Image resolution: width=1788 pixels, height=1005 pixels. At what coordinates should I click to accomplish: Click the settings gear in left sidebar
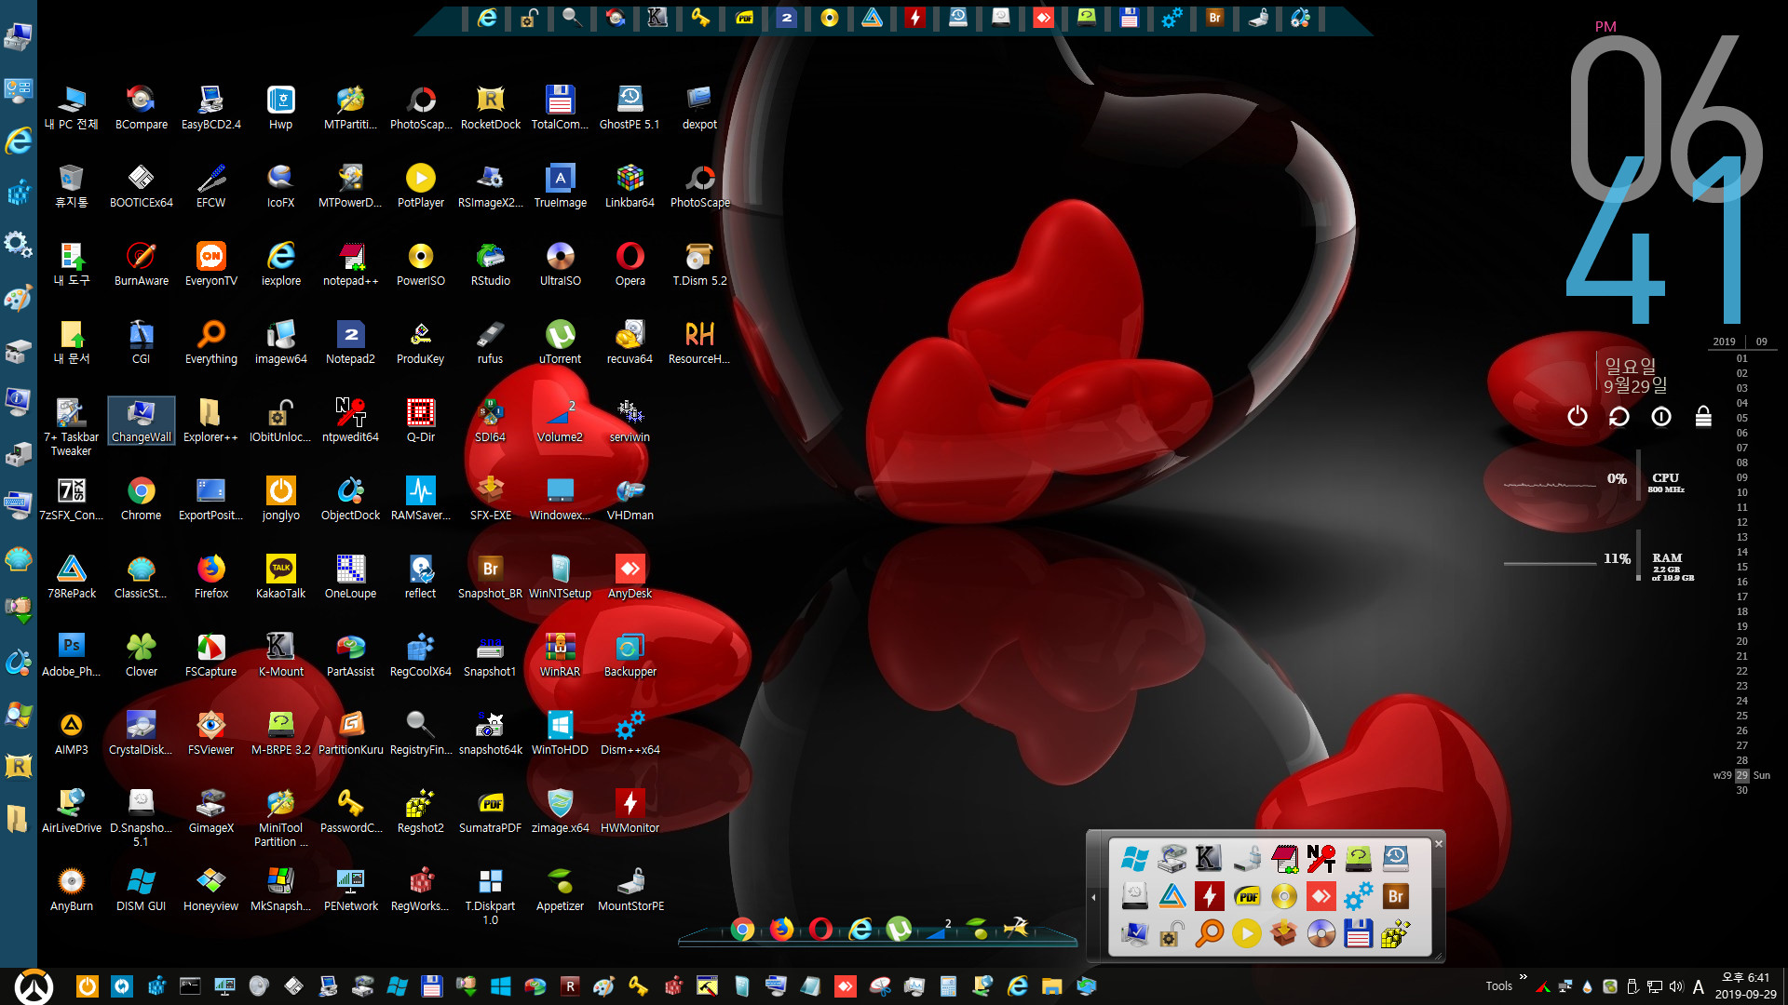point(18,245)
